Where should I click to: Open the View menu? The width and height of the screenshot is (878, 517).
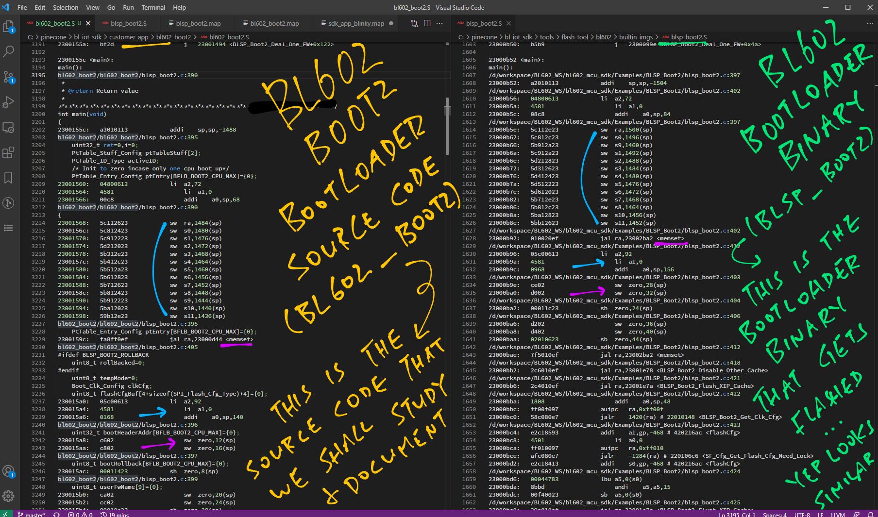[x=93, y=7]
